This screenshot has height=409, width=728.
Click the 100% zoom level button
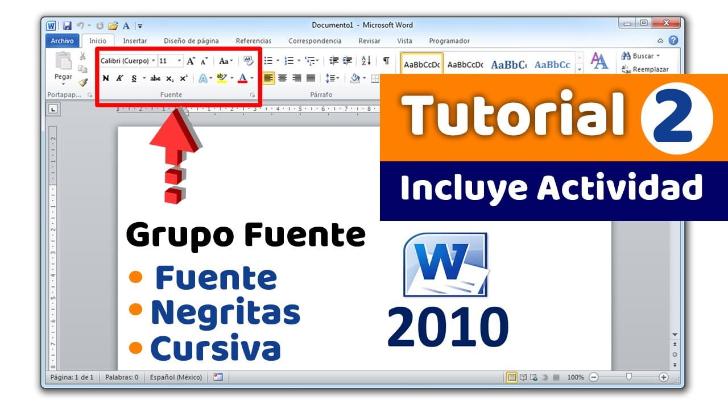click(x=576, y=377)
